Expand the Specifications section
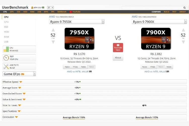The width and height of the screenshot is (189, 126). [19, 111]
